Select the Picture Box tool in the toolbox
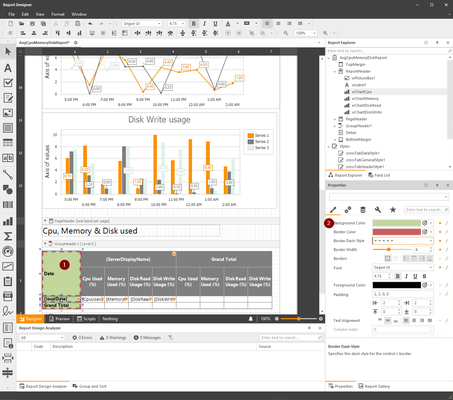 point(8,113)
